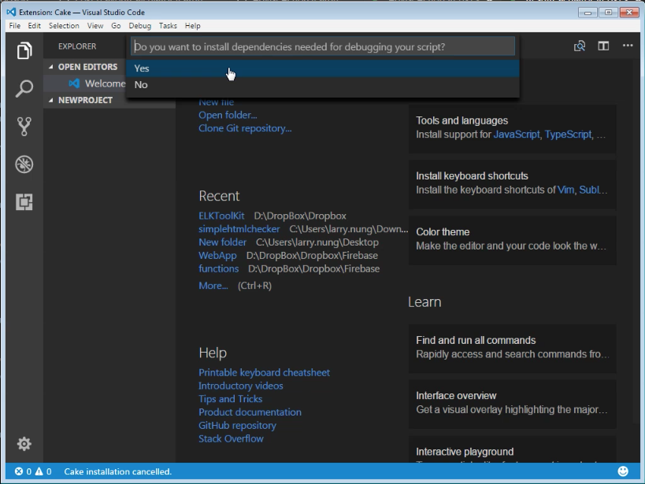
Task: Open the Extensions view icon
Action: [24, 202]
